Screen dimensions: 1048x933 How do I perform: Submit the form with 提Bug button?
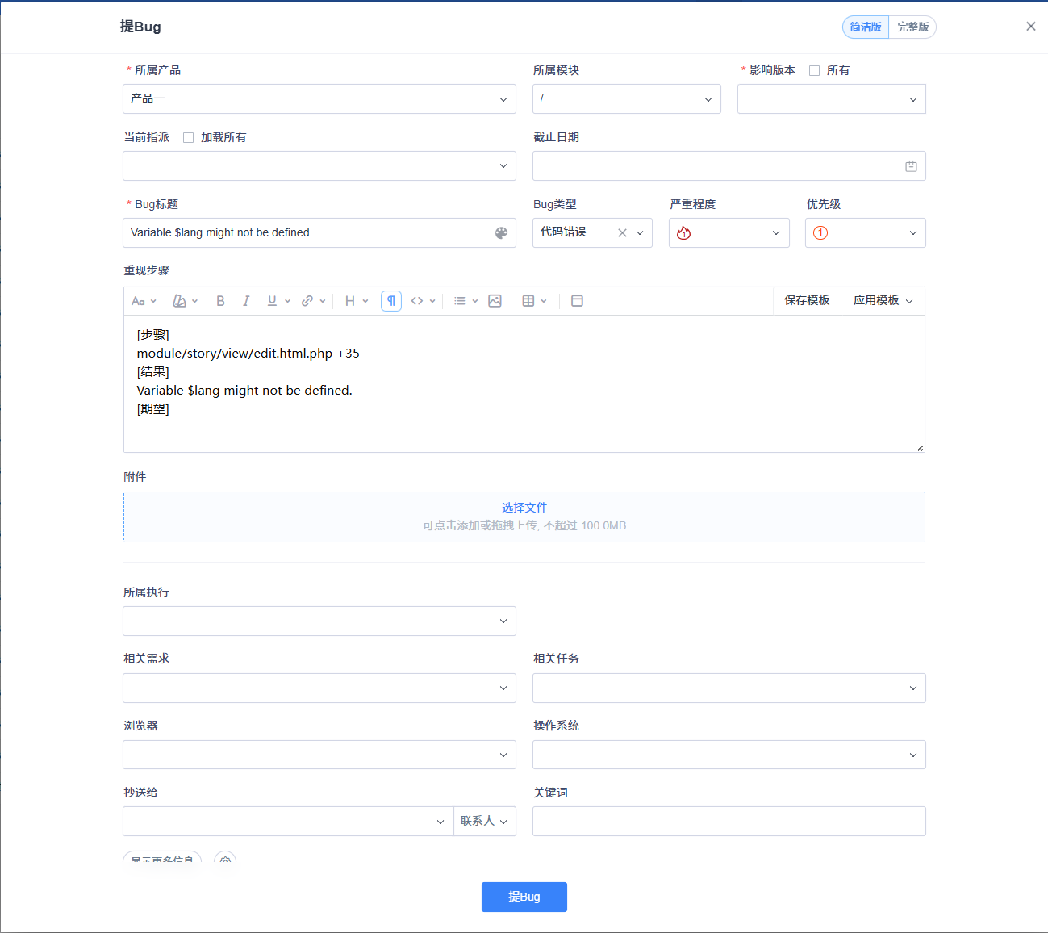coord(524,897)
